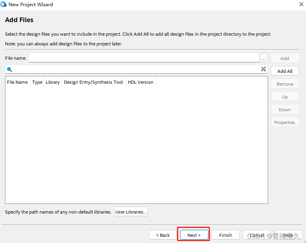Sort by Library column header
This screenshot has height=243, width=306.
click(x=53, y=82)
